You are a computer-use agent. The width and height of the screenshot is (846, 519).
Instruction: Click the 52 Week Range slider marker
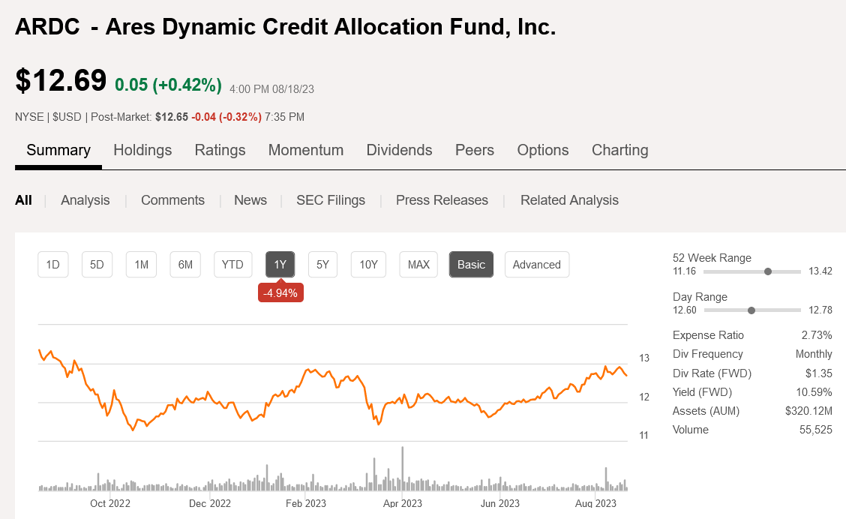point(768,271)
